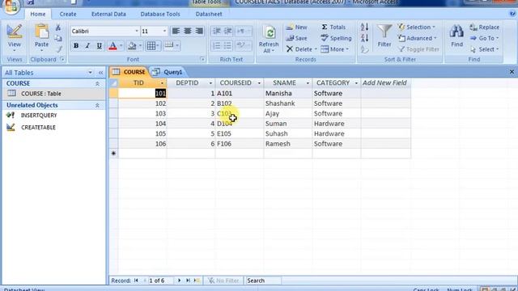Click the cell containing Shashank
Viewport: 518px width, 291px height.
288,103
